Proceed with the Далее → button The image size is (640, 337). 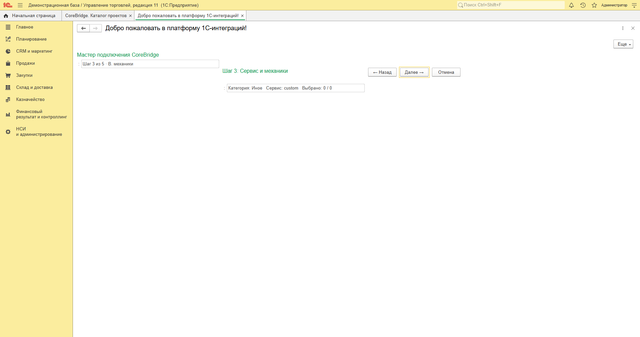[414, 72]
